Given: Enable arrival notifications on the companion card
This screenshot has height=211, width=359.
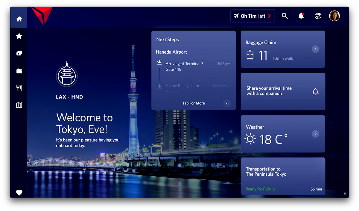Looking at the screenshot, I should click(x=315, y=92).
